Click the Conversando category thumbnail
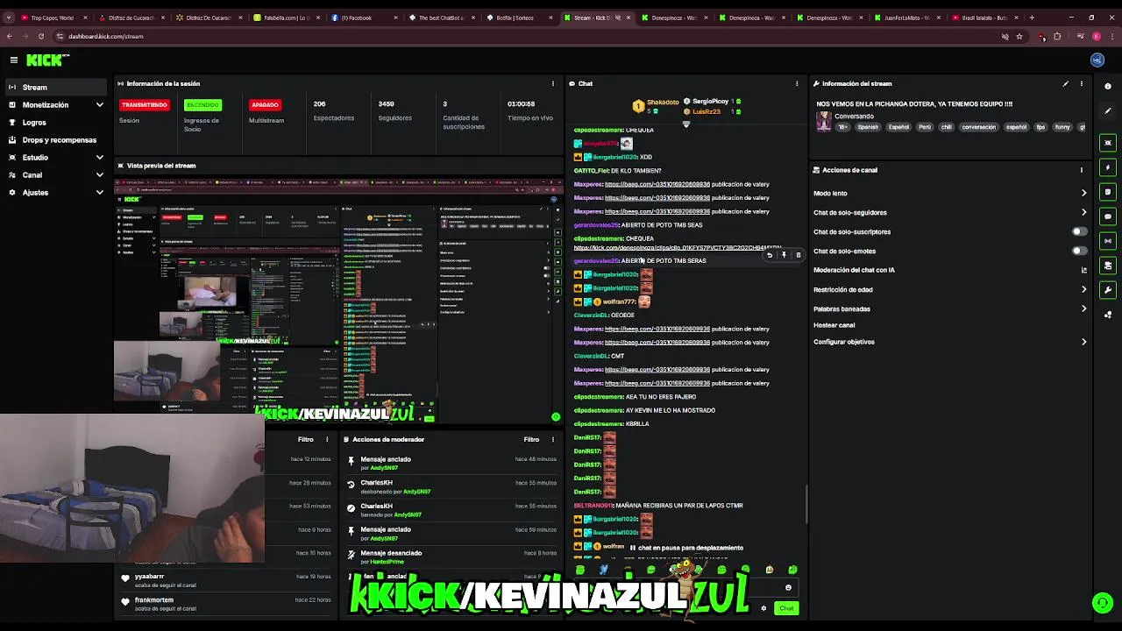The height and width of the screenshot is (631, 1122). (824, 123)
